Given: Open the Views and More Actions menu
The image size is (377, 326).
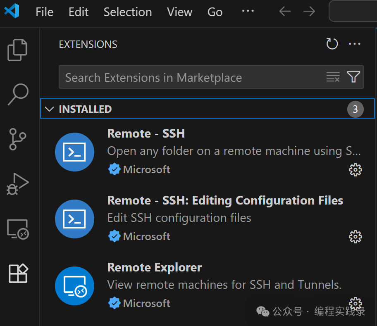Looking at the screenshot, I should (355, 44).
